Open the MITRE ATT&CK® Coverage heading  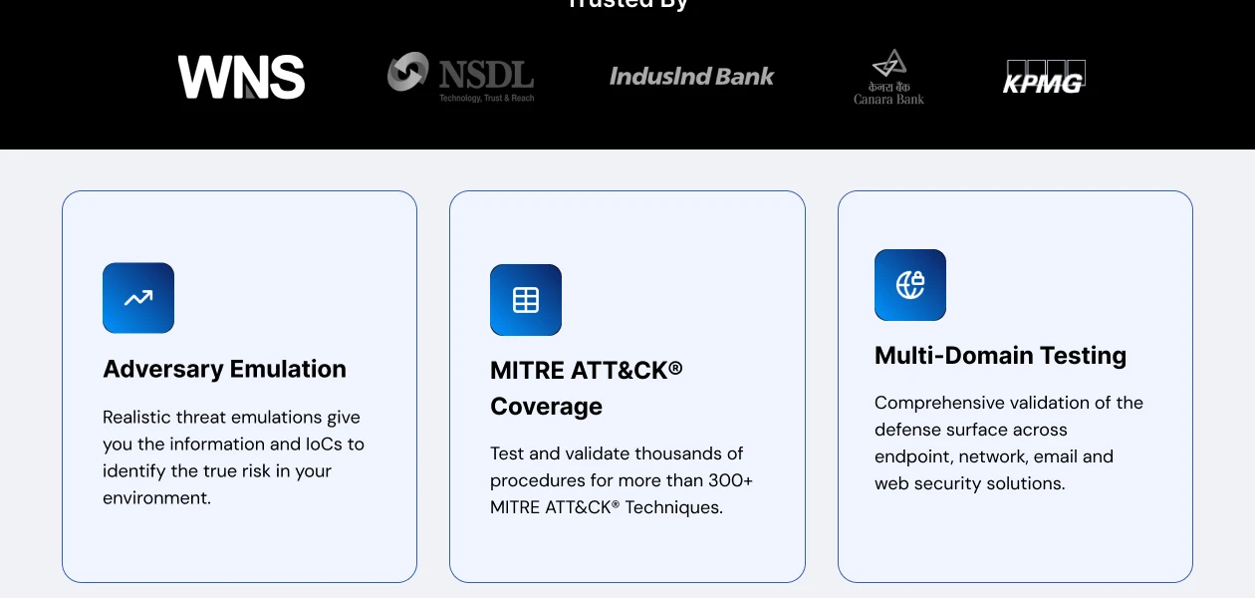[586, 388]
